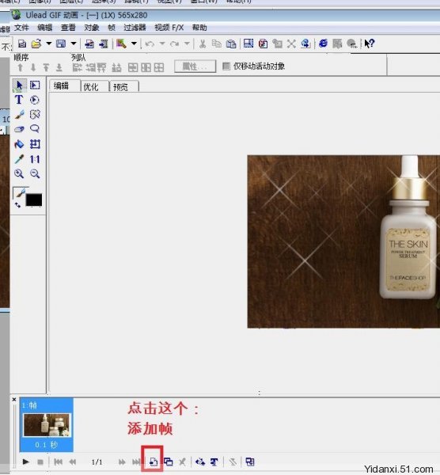Open the 查看 menu

click(68, 28)
